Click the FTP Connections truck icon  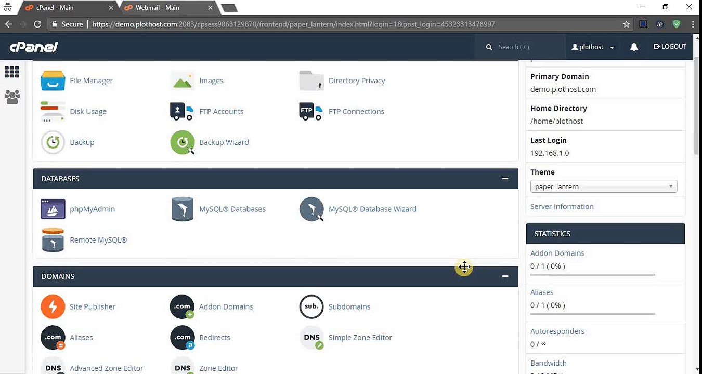tap(311, 111)
